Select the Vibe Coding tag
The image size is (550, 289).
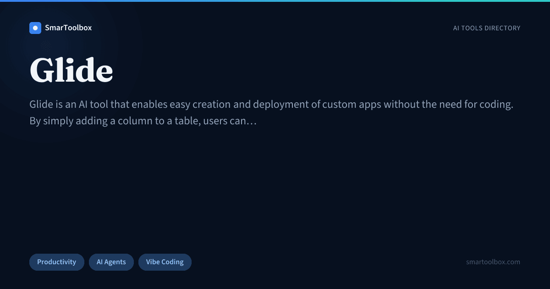pyautogui.click(x=165, y=262)
